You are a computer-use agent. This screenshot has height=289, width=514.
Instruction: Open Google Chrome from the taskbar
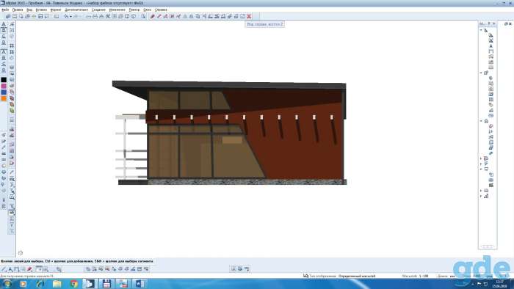point(73,284)
